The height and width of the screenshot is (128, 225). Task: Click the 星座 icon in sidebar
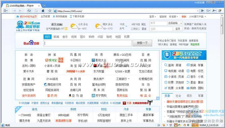(x=188, y=82)
